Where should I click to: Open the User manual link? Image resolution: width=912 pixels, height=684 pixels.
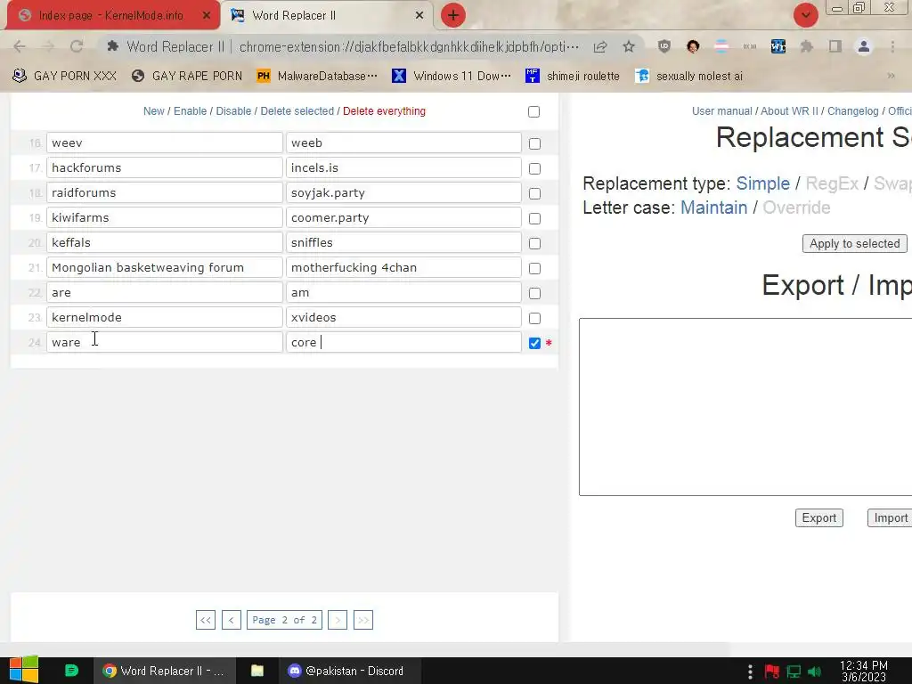click(721, 111)
